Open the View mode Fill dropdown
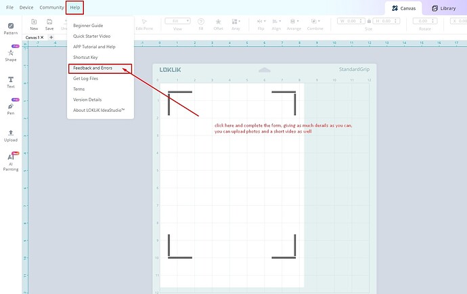467x294 pixels. coord(177,21)
